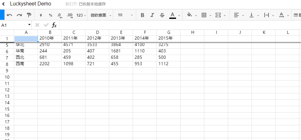
Task: Toggle strikethrough formatting
Action: [162, 15]
